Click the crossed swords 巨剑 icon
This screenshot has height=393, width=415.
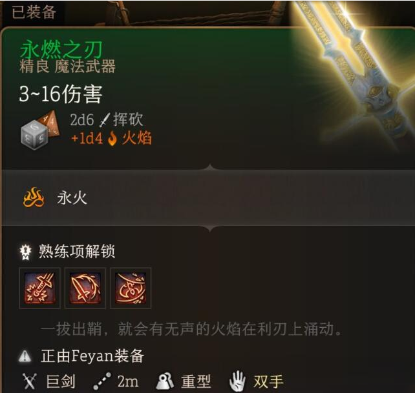29,381
